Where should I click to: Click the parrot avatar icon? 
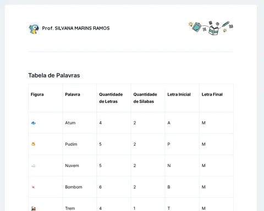34,29
